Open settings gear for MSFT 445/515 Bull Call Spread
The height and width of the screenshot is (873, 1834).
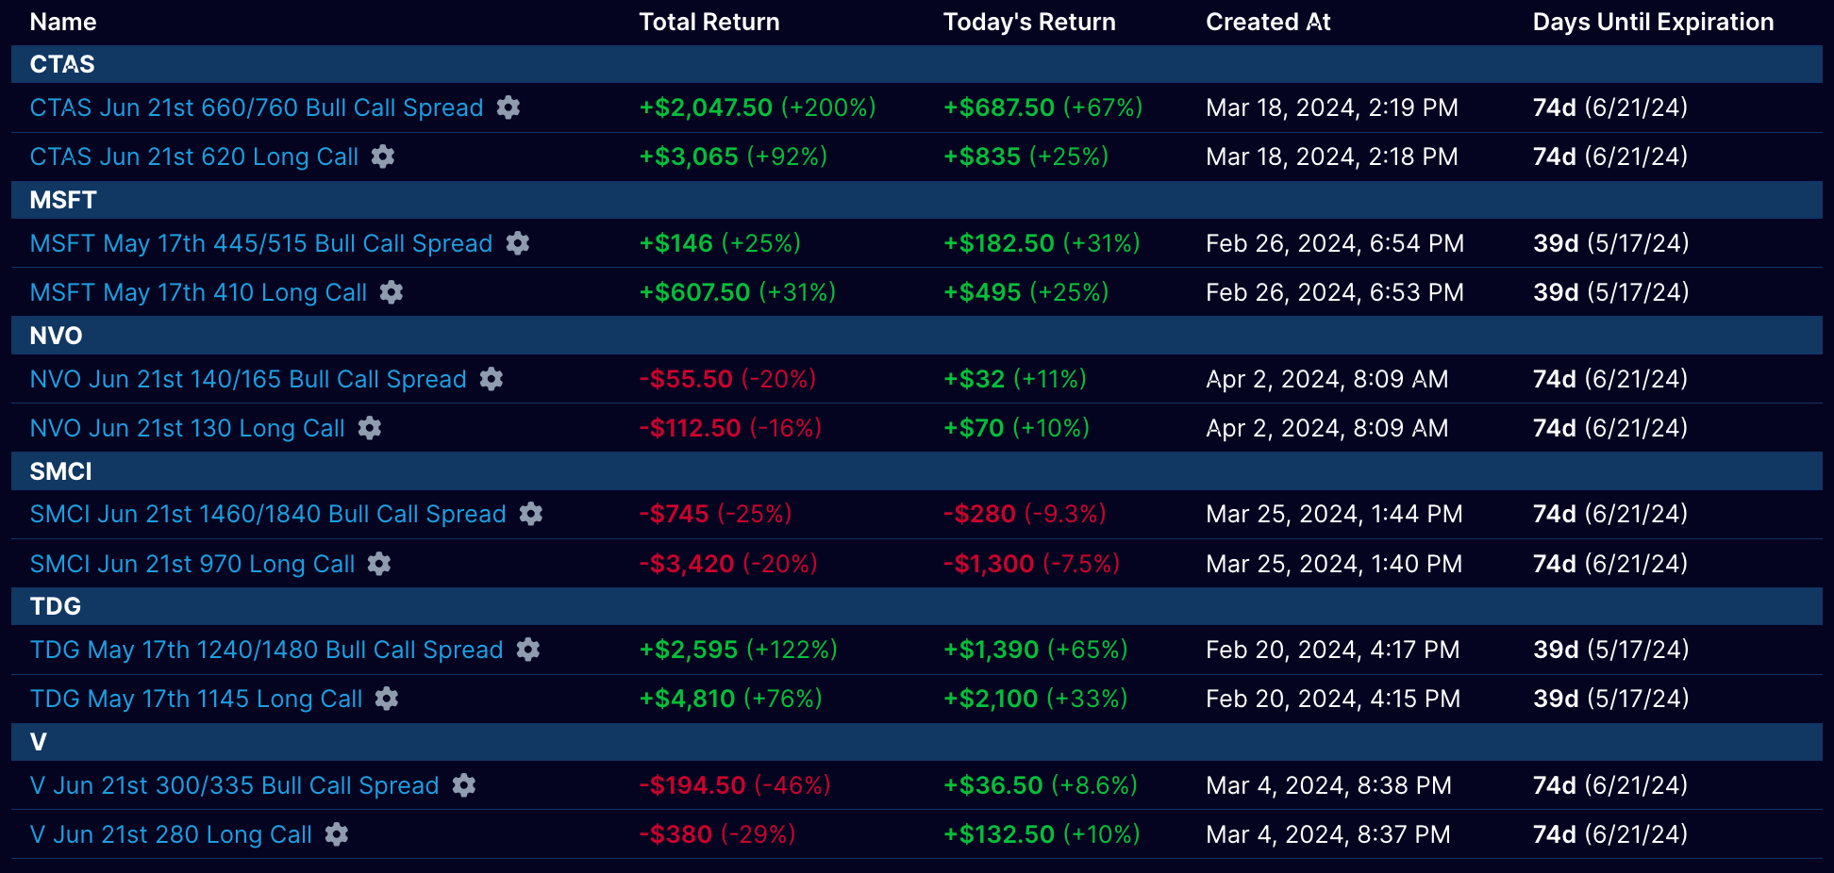[518, 243]
